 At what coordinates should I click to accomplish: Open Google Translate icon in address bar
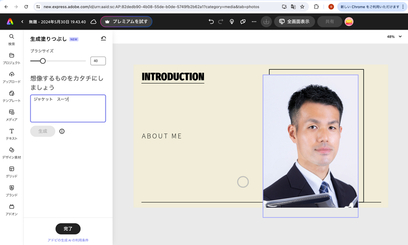coord(293,7)
